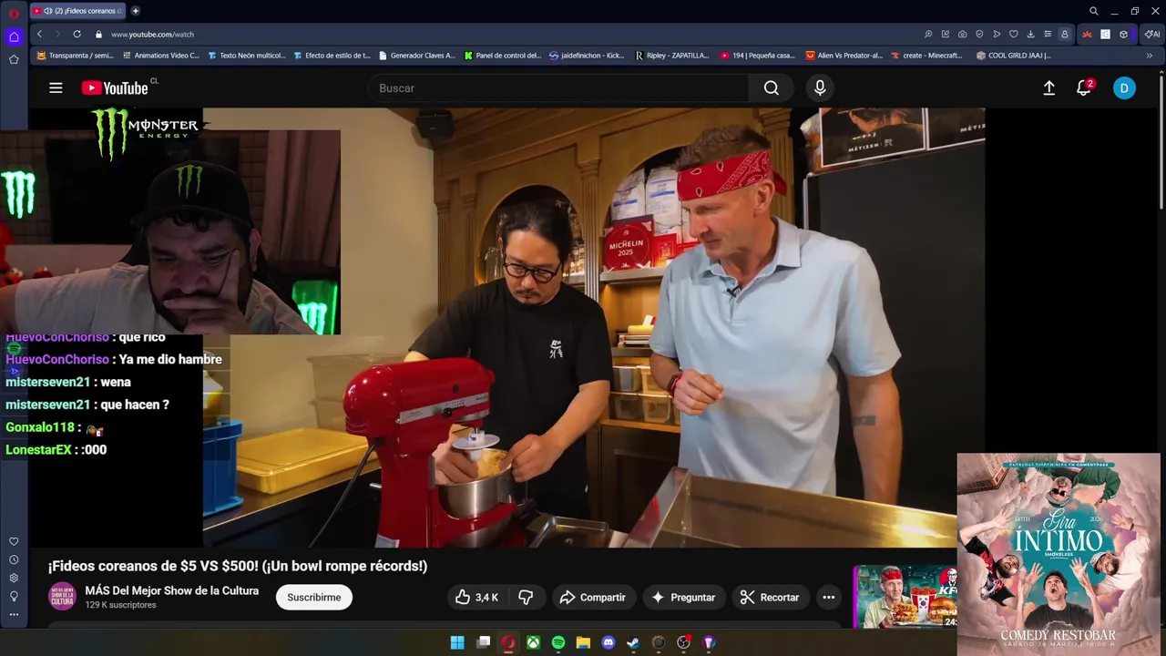Click the Opera menu logo
Image resolution: width=1166 pixels, height=656 pixels.
(14, 13)
